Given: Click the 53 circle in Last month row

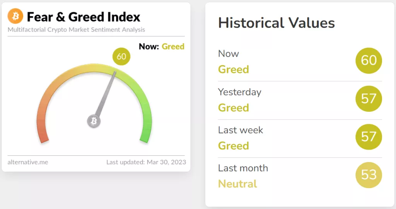Looking at the screenshot, I should [369, 175].
